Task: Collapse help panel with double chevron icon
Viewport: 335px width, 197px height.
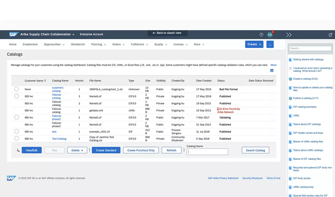Action: pos(289,35)
